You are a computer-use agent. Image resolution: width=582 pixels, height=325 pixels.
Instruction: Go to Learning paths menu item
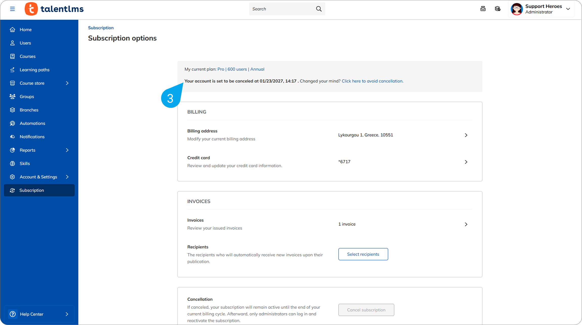click(x=35, y=70)
